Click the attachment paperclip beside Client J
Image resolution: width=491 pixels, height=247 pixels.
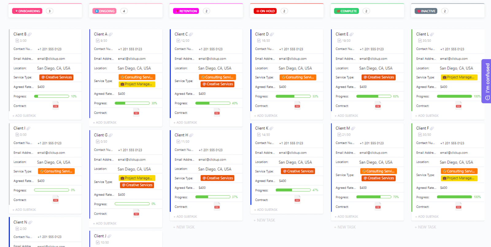point(110,236)
